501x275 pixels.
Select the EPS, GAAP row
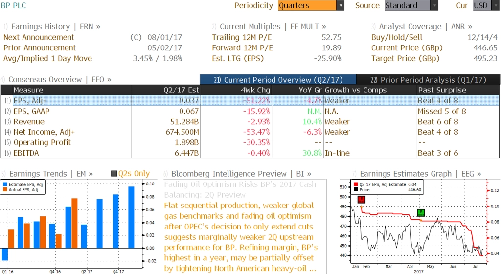250,111
